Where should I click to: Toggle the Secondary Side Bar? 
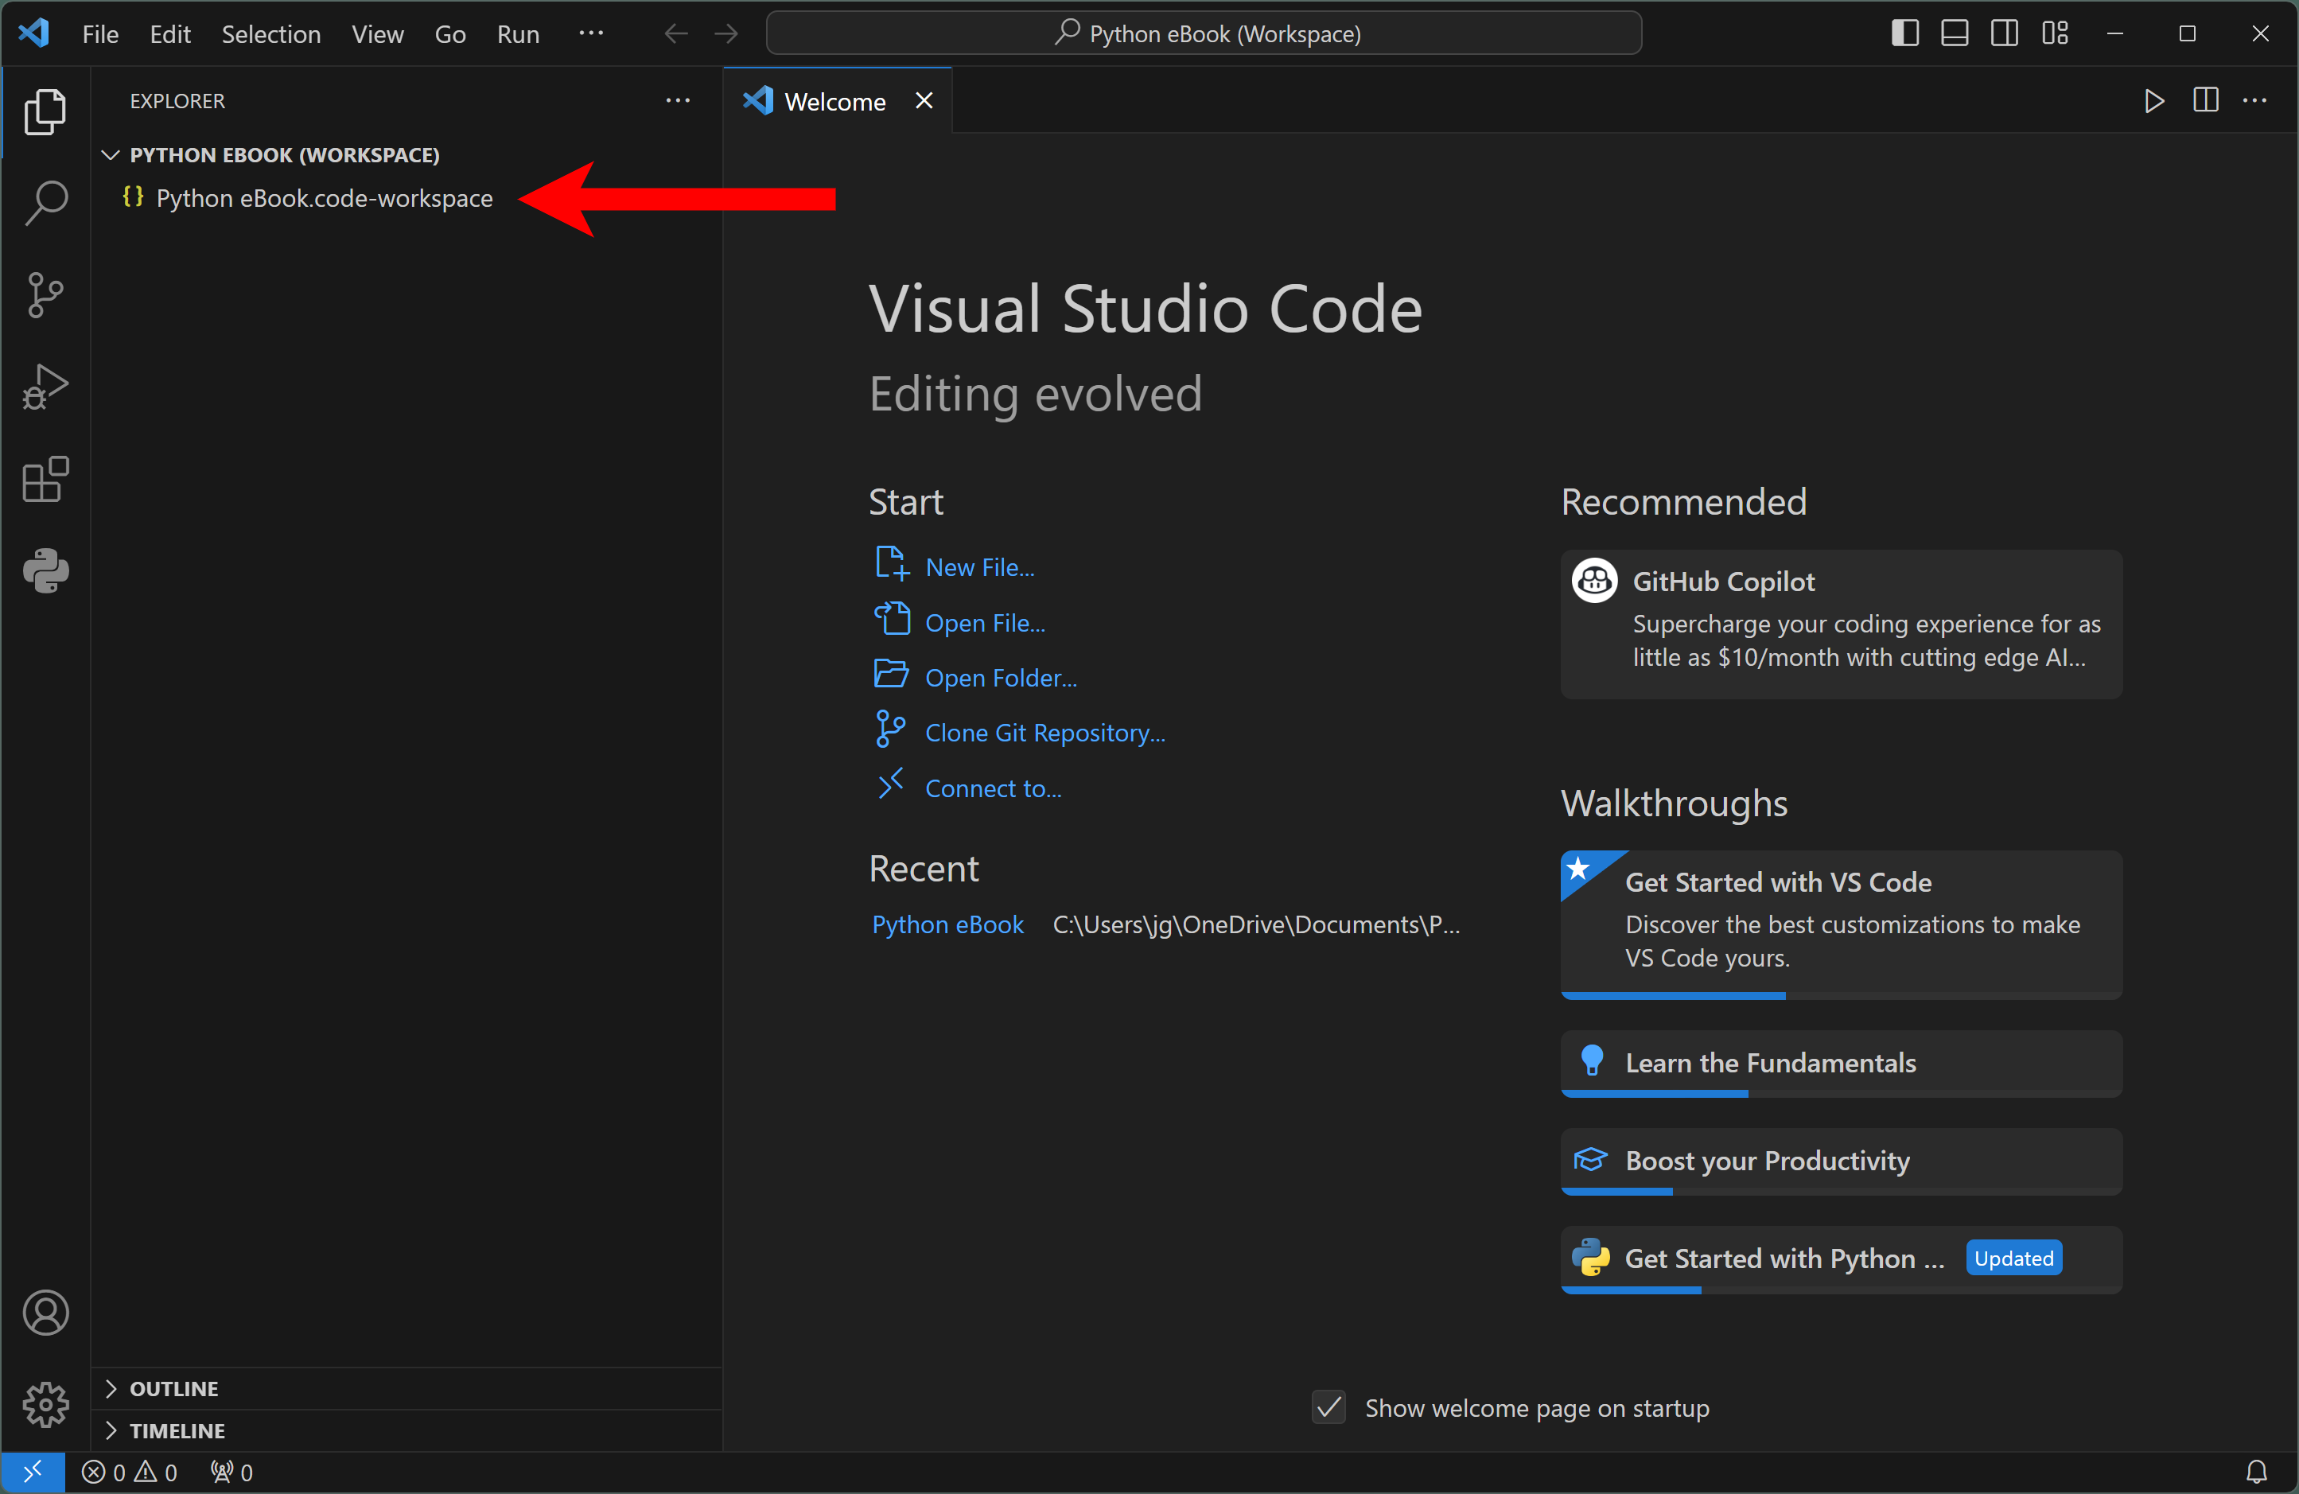pyautogui.click(x=2005, y=33)
